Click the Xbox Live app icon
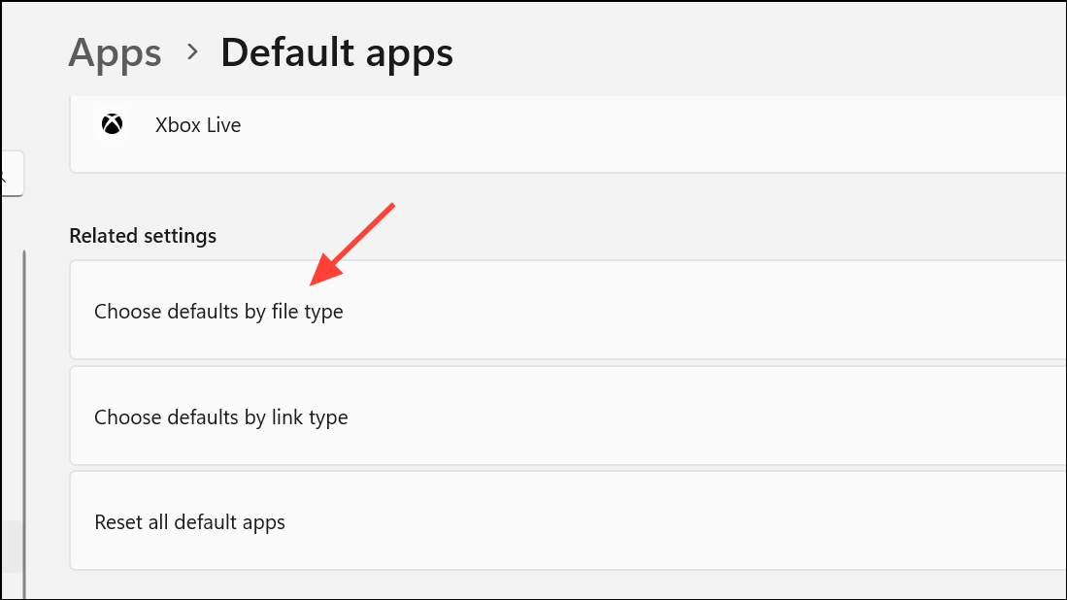Screen dimensions: 1067x600 pos(113,124)
